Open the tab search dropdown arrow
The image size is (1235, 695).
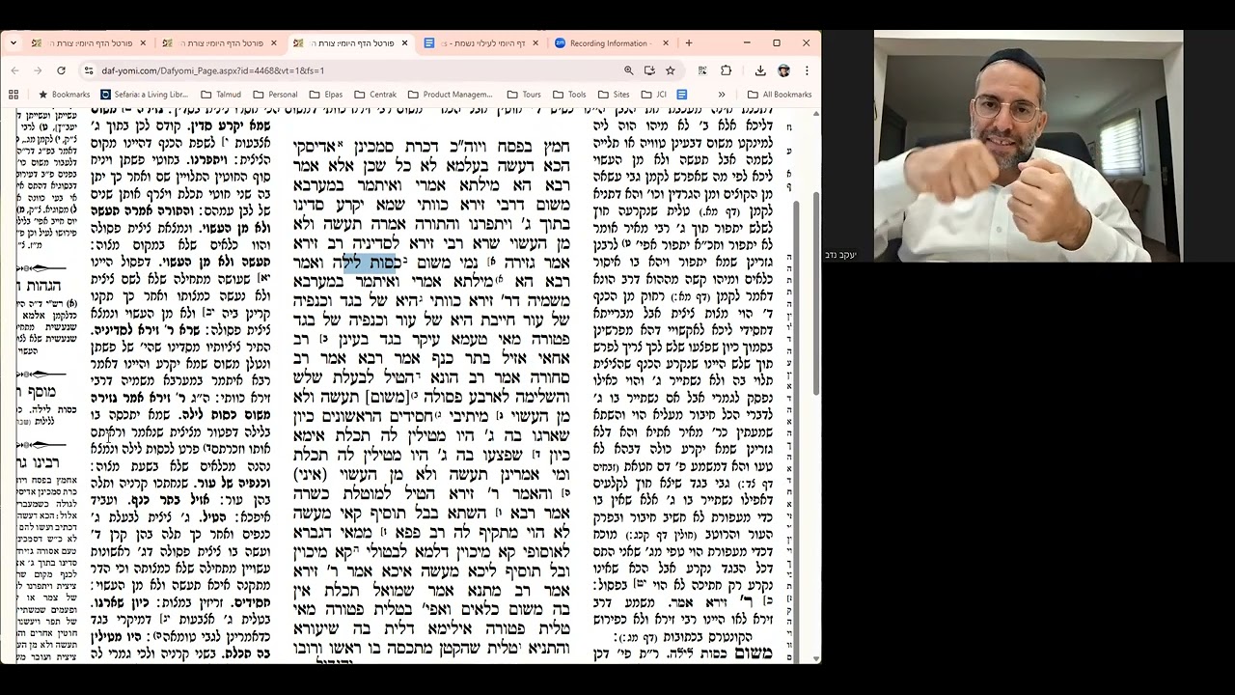[13, 43]
